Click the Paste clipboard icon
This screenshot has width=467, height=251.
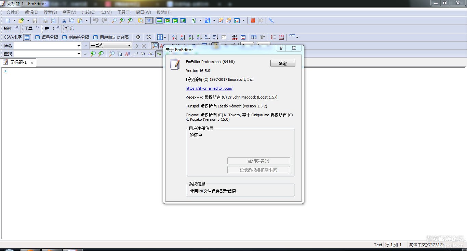coord(80,20)
